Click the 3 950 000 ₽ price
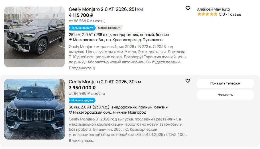 tap(82, 88)
